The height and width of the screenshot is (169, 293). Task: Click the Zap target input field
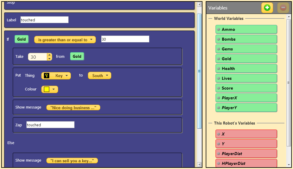point(50,125)
